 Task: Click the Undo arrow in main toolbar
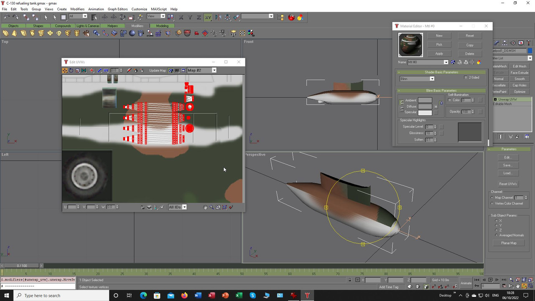point(7,17)
